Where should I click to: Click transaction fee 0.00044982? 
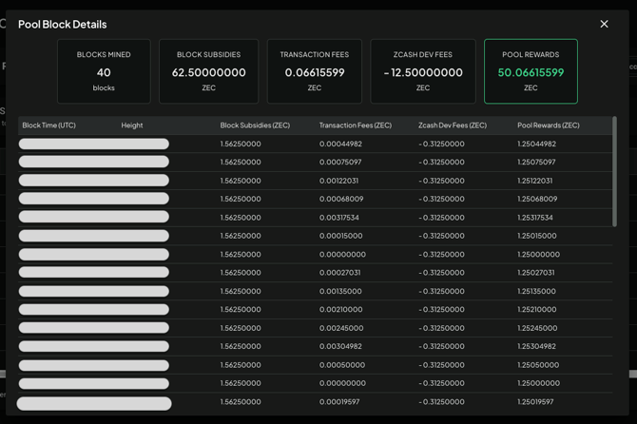(340, 144)
